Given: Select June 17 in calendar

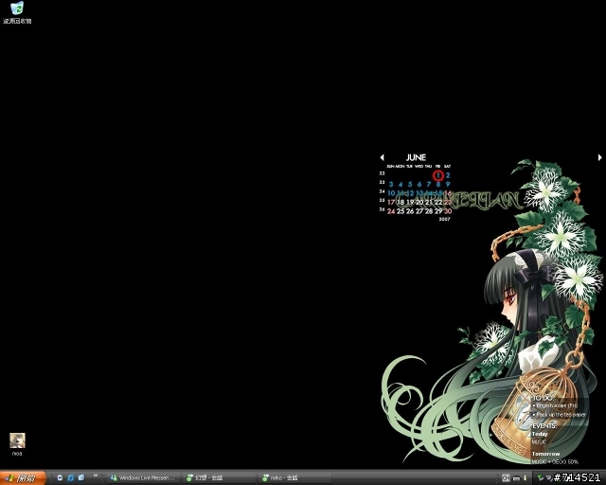Looking at the screenshot, I should 391,202.
